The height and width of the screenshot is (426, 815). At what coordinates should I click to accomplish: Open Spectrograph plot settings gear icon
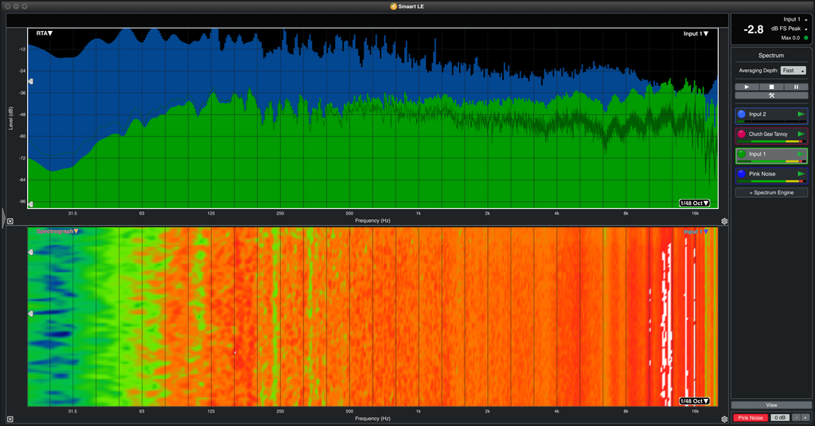click(724, 420)
